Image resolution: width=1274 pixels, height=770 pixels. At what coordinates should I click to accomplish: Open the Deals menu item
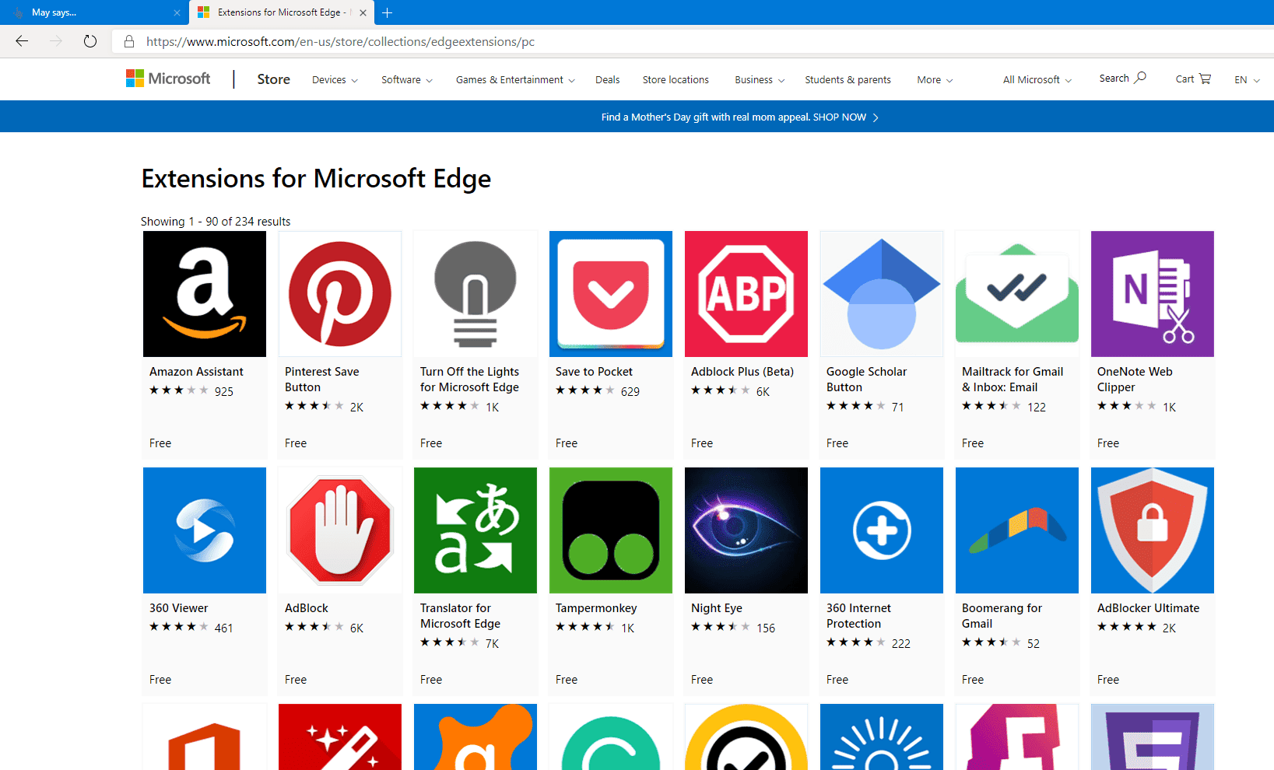click(x=607, y=79)
